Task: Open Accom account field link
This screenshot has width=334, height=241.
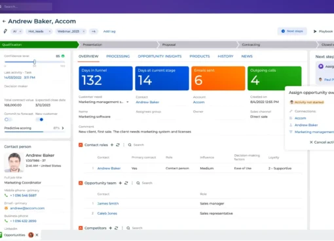Action: click(198, 102)
